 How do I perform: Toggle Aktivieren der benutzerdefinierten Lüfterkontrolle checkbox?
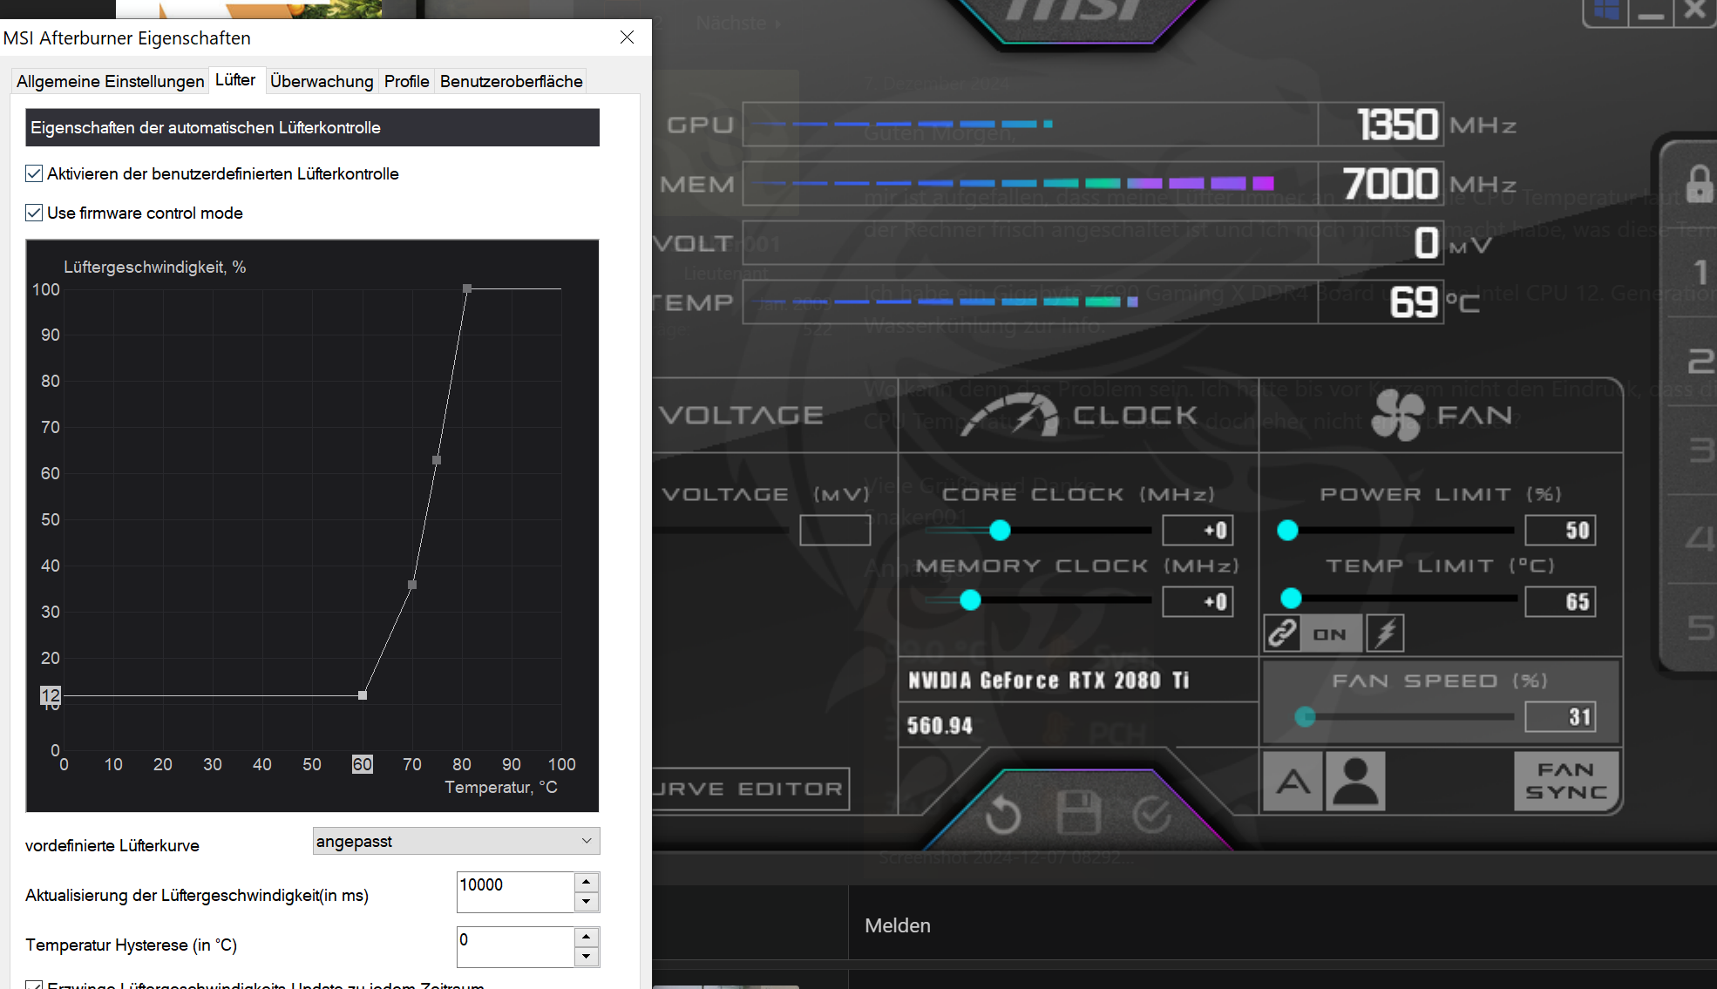pos(34,173)
